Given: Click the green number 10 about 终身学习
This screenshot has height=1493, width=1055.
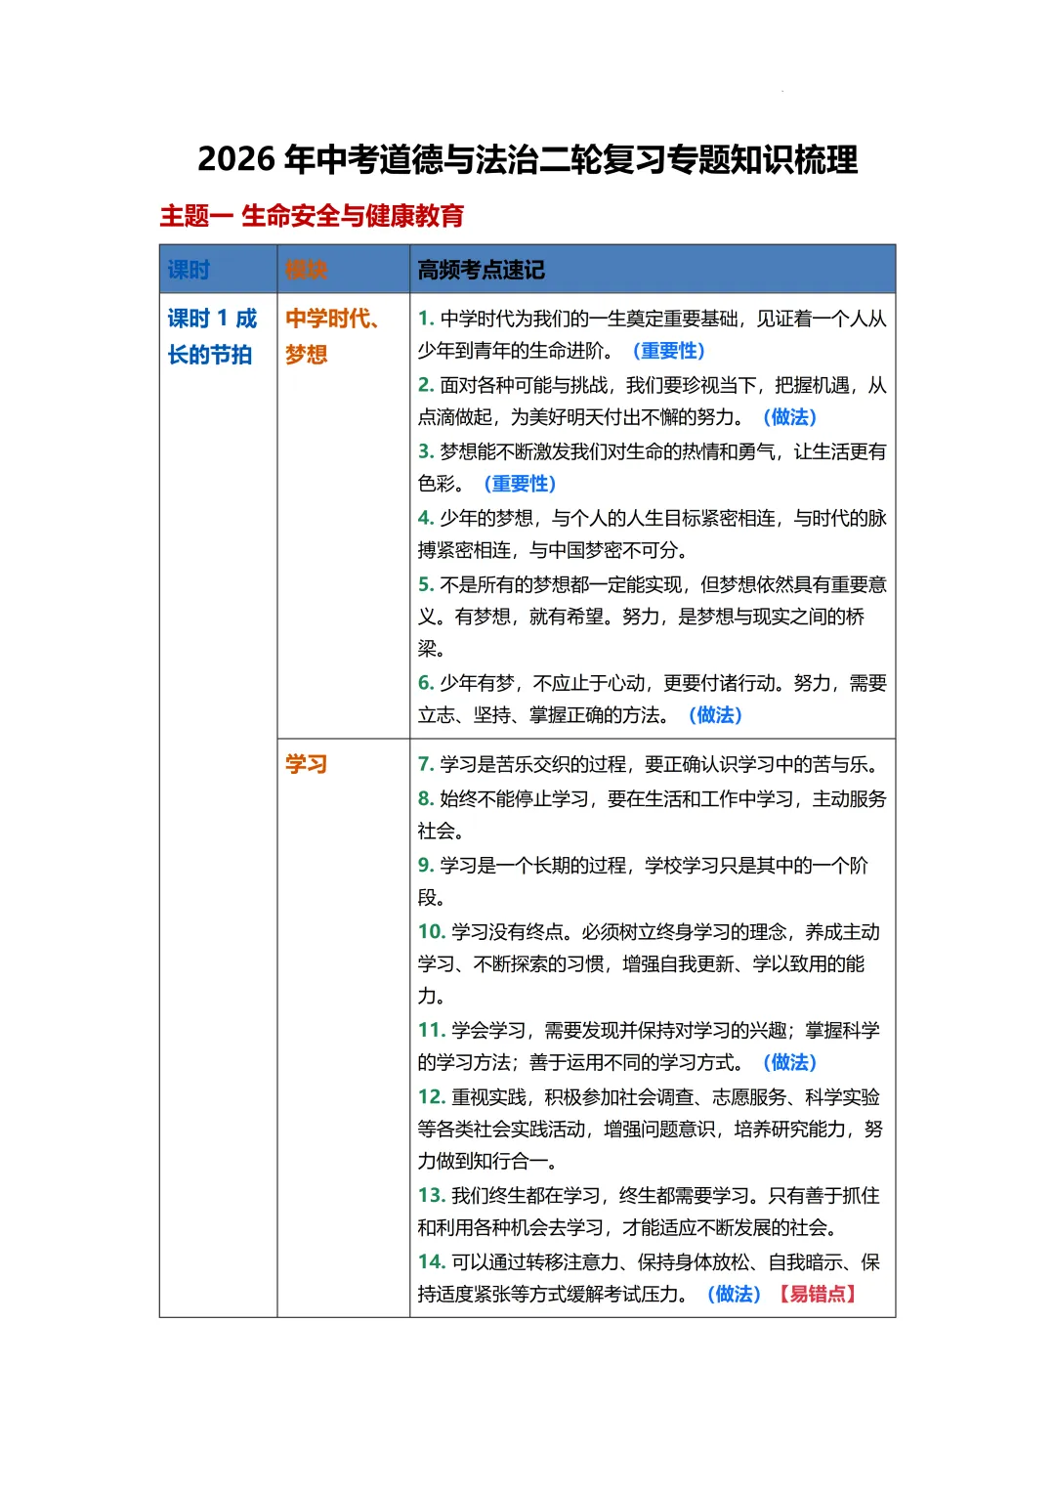Looking at the screenshot, I should 429,932.
